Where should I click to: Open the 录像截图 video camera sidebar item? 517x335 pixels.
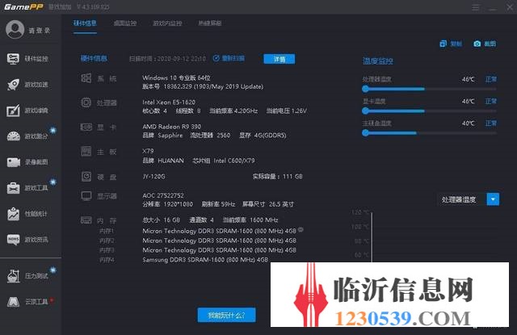(x=28, y=162)
